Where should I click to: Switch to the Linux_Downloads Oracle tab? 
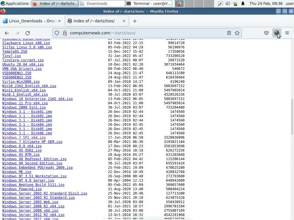click(32, 21)
